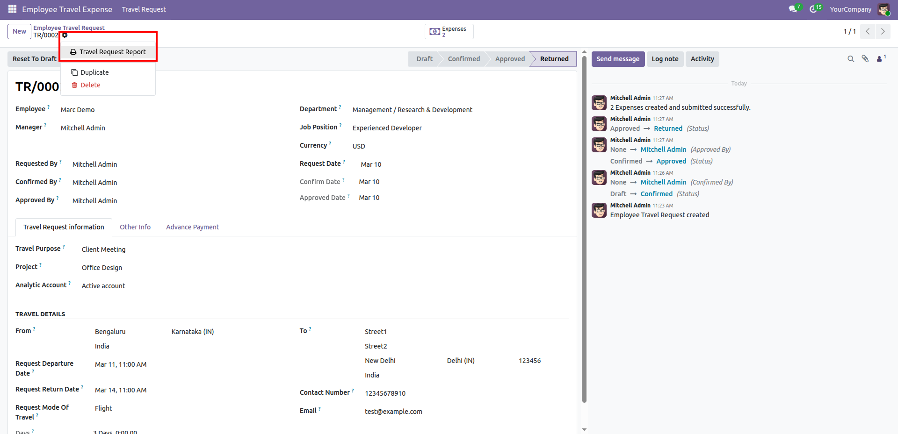Click the paperclip attachments icon
This screenshot has width=898, height=434.
coord(865,59)
